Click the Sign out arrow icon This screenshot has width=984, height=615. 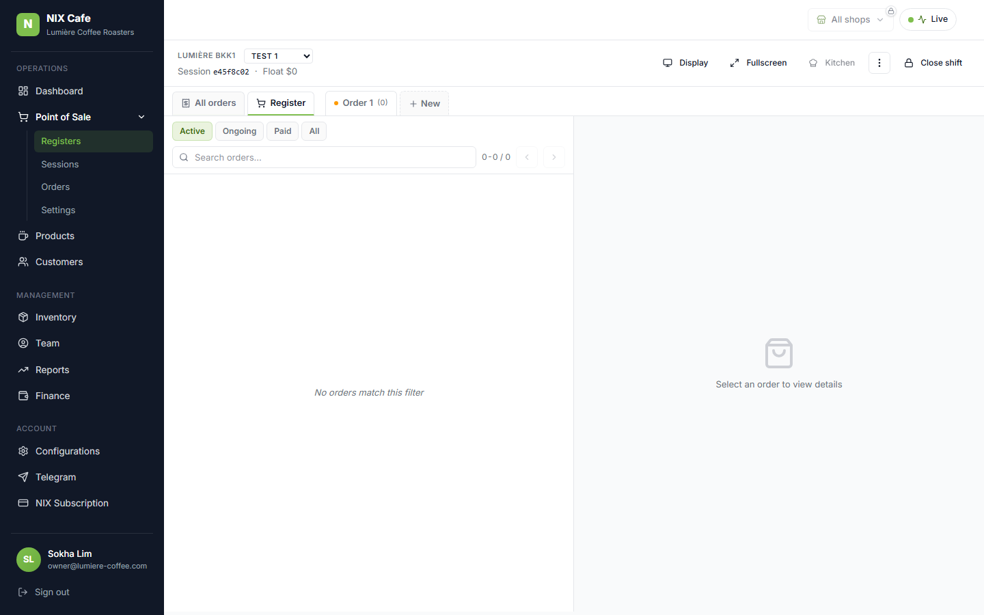pos(23,592)
